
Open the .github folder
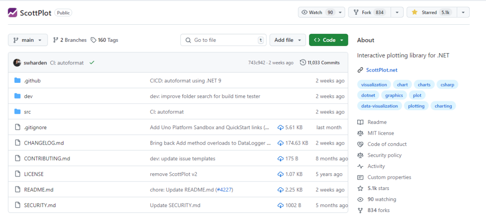tap(32, 81)
